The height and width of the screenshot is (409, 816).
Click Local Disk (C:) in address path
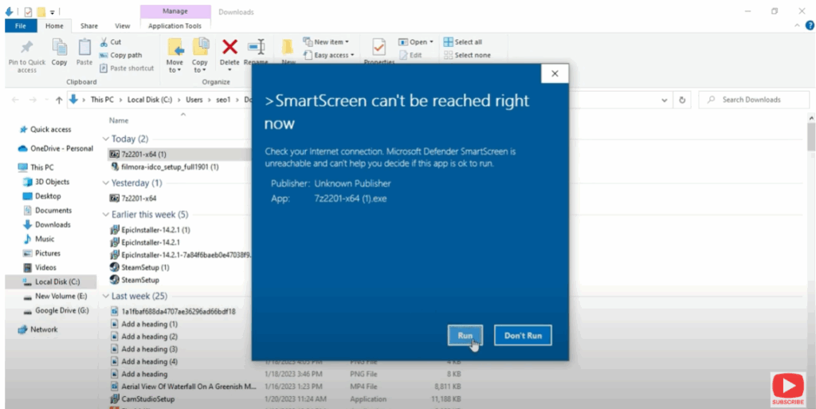click(149, 100)
